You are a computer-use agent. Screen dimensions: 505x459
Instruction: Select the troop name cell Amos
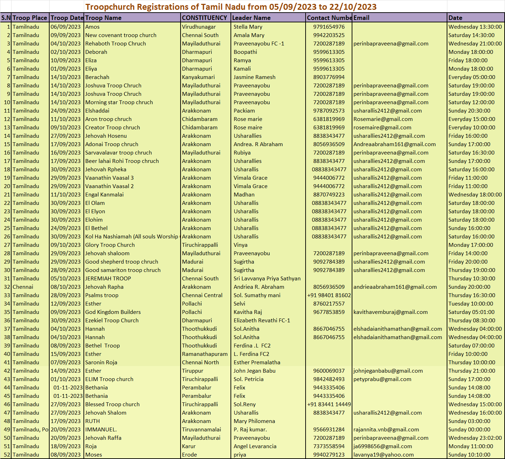93,27
